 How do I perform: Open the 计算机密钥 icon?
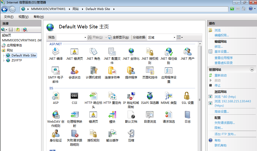point(93,70)
